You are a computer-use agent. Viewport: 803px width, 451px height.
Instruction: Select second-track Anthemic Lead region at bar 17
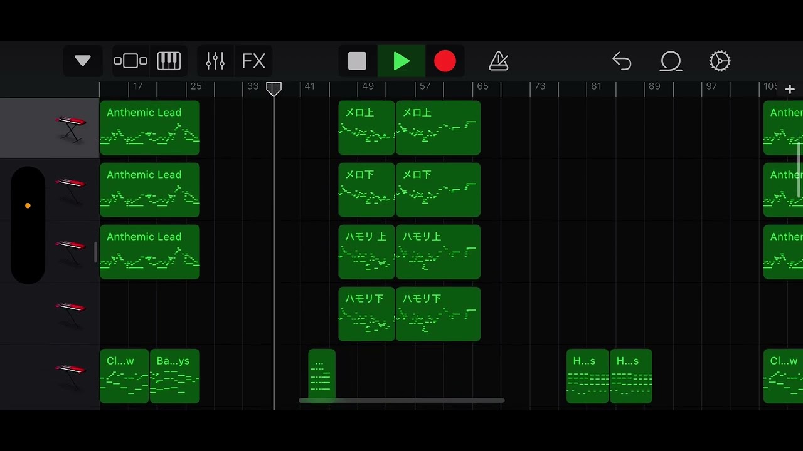tap(150, 190)
